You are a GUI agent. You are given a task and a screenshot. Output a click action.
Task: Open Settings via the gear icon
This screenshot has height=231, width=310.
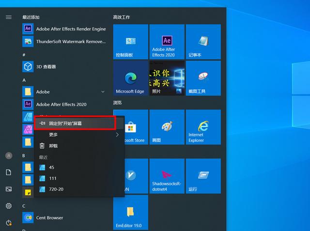click(x=8, y=206)
